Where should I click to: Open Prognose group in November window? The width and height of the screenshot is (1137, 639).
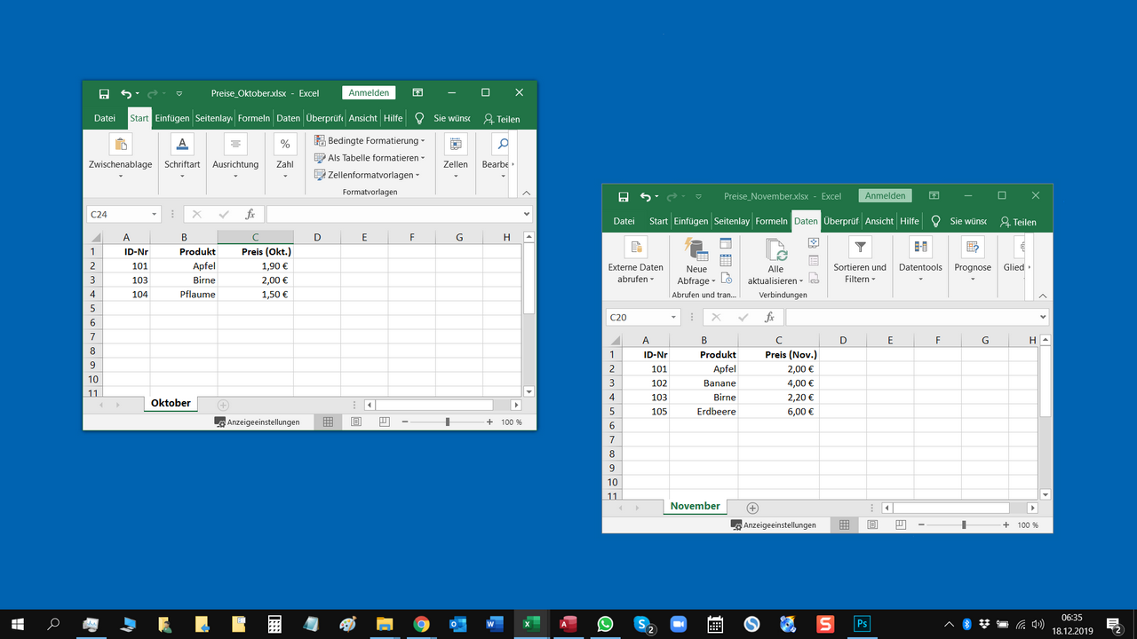[973, 259]
